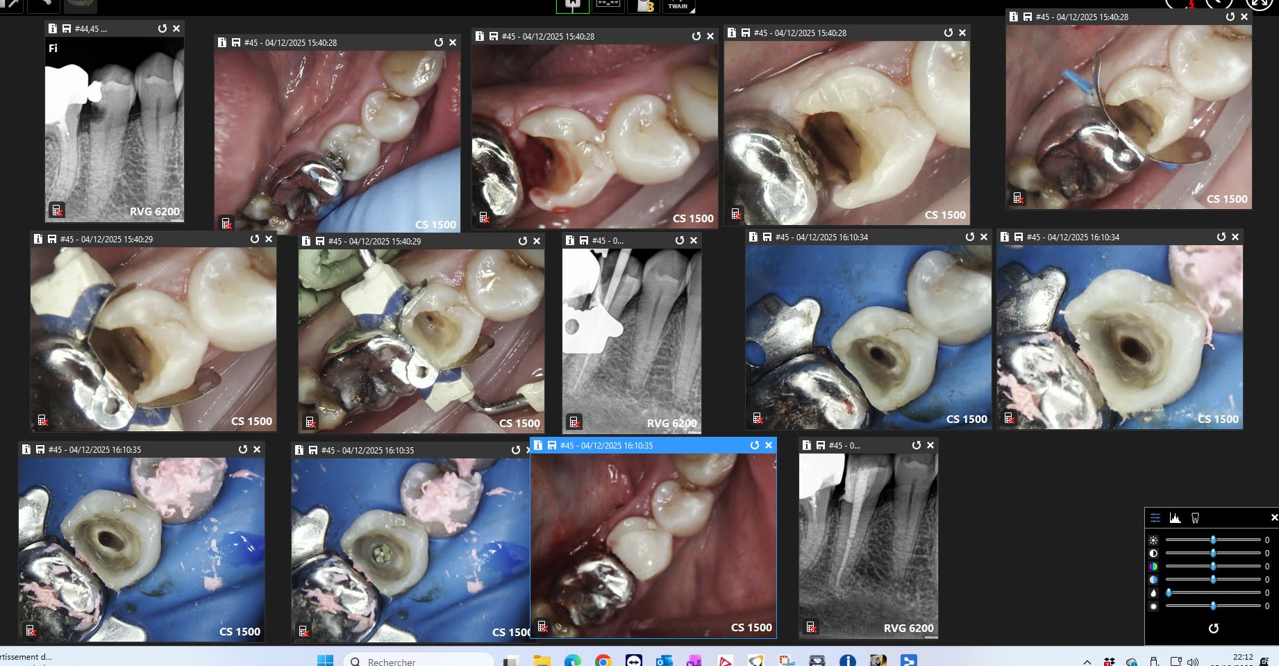Open Windows Start menu
This screenshot has width=1279, height=666.
[x=325, y=660]
